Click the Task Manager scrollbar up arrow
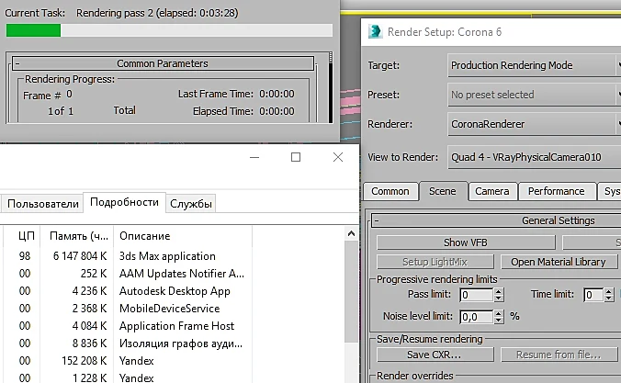The width and height of the screenshot is (621, 383). tap(351, 233)
